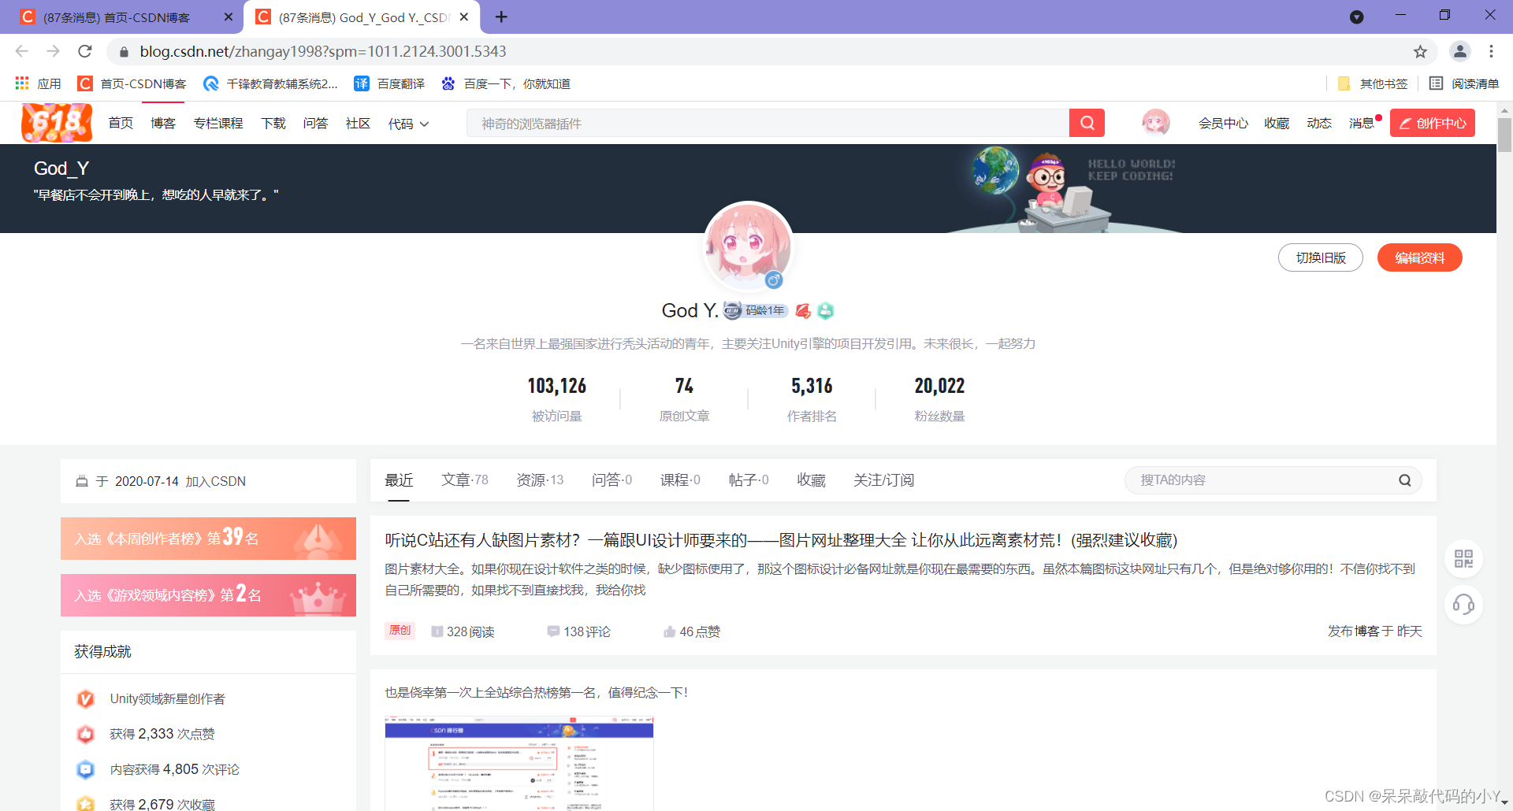Click the 138 评论 comment icon
The height and width of the screenshot is (811, 1513).
[553, 631]
